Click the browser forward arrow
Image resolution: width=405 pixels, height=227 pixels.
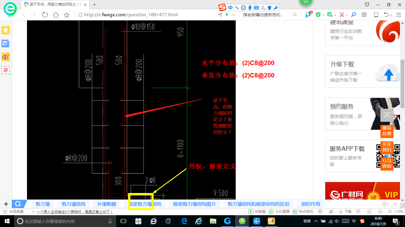[34, 15]
